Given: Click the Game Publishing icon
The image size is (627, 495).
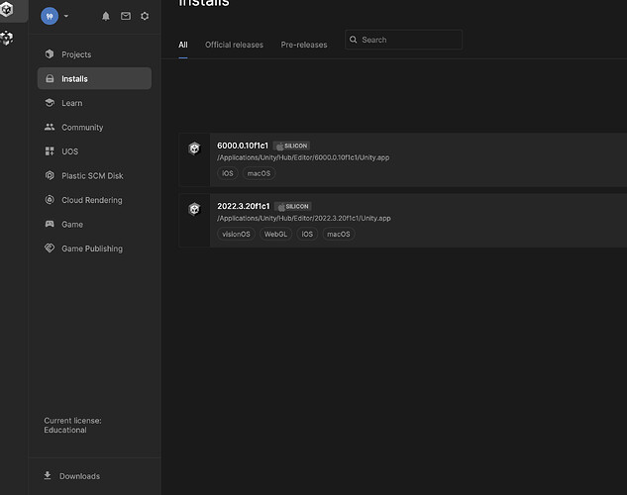Looking at the screenshot, I should (x=51, y=248).
